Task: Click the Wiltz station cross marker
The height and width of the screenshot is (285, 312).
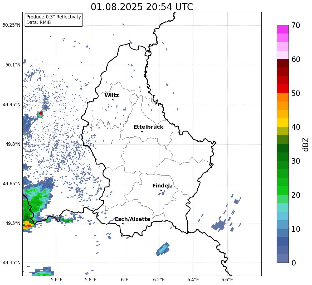Action: [x=113, y=100]
